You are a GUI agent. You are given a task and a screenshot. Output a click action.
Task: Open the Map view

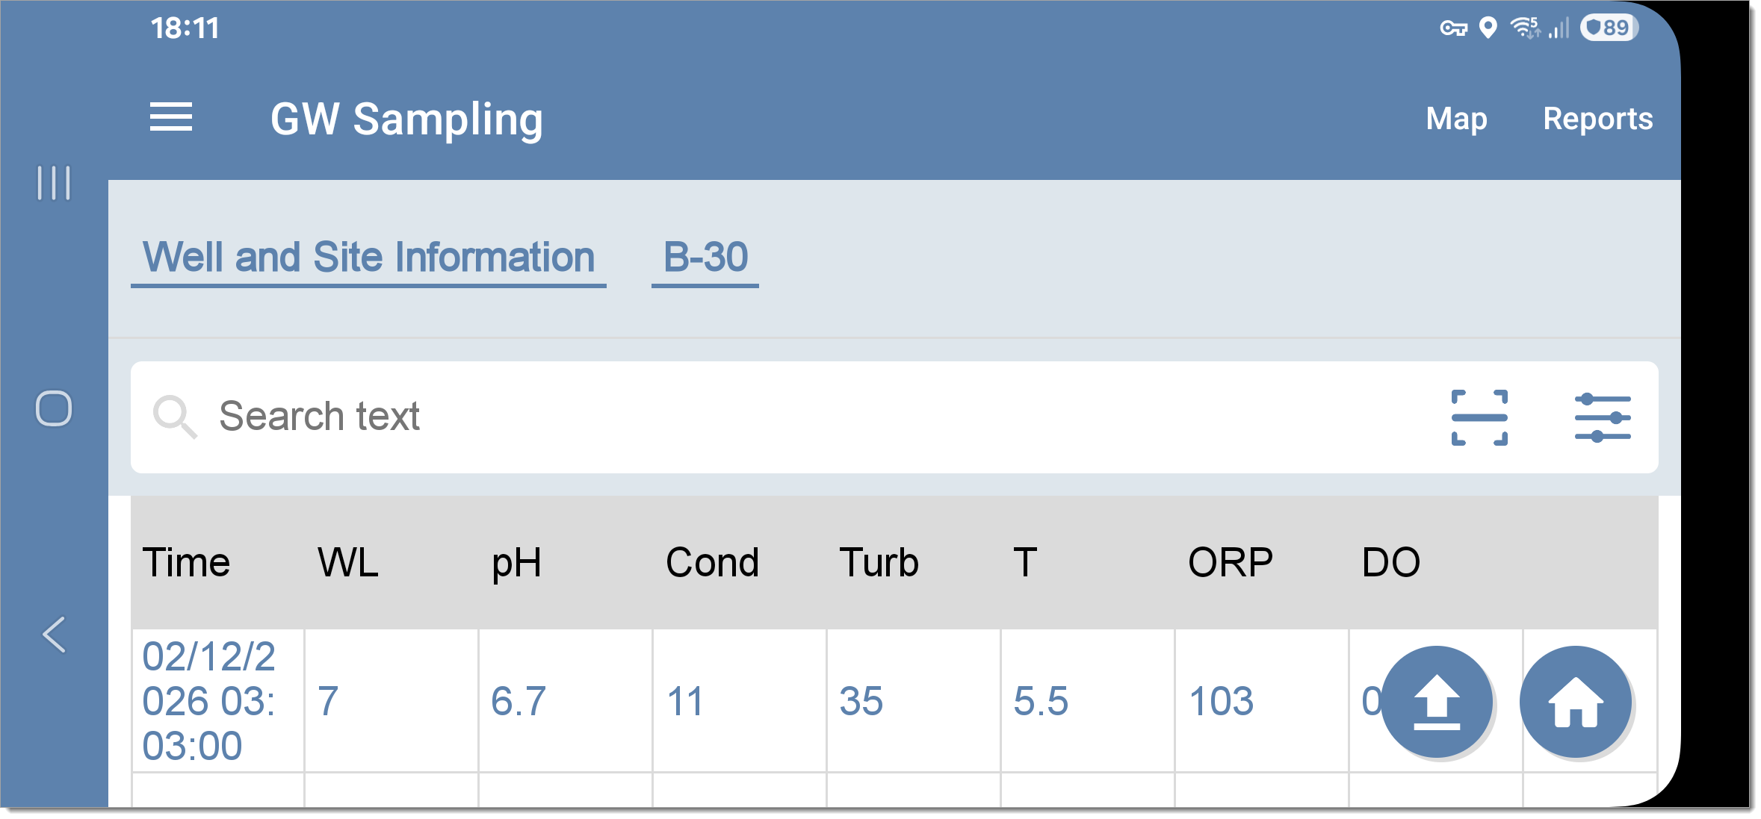1456,119
